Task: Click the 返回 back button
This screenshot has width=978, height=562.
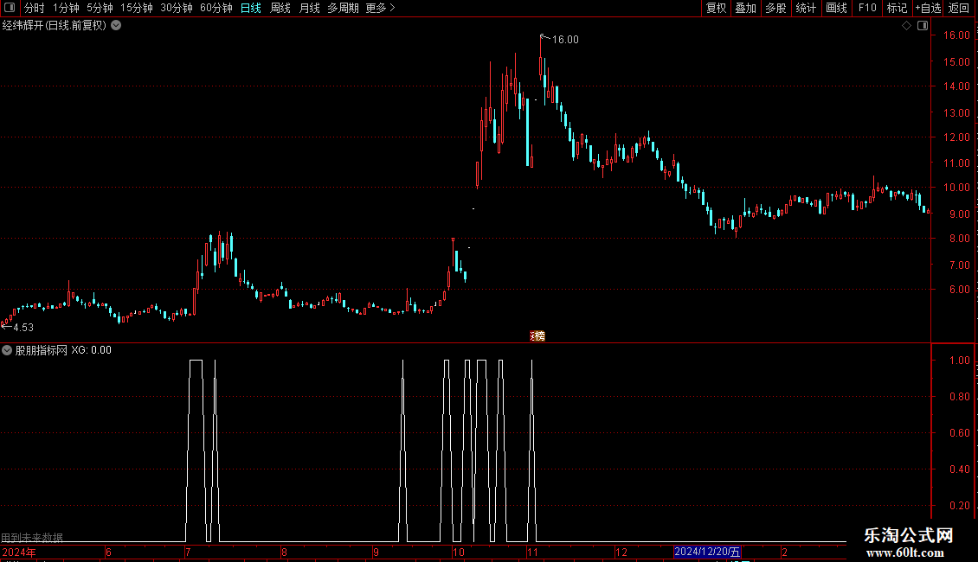Action: tap(959, 8)
